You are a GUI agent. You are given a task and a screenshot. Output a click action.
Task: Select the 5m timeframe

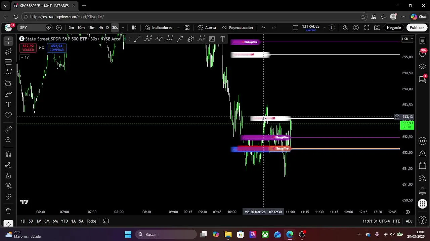[71, 28]
